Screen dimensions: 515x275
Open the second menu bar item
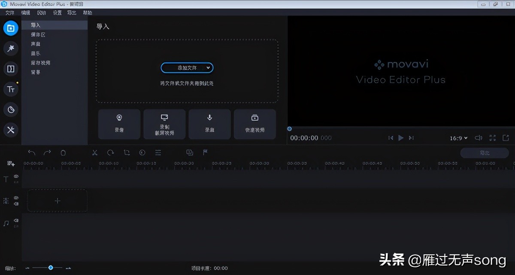(26, 13)
